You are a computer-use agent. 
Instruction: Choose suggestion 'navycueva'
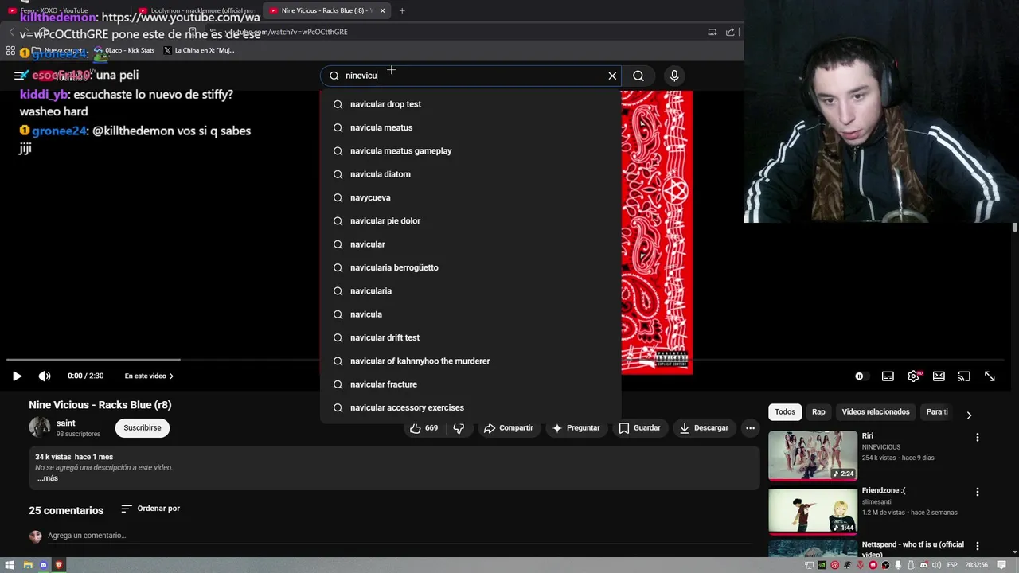click(x=470, y=197)
